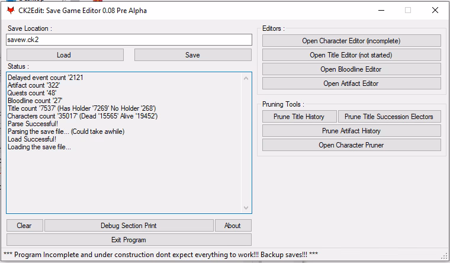This screenshot has width=450, height=263.
Task: Open the Bloodline Editor
Action: click(x=352, y=69)
